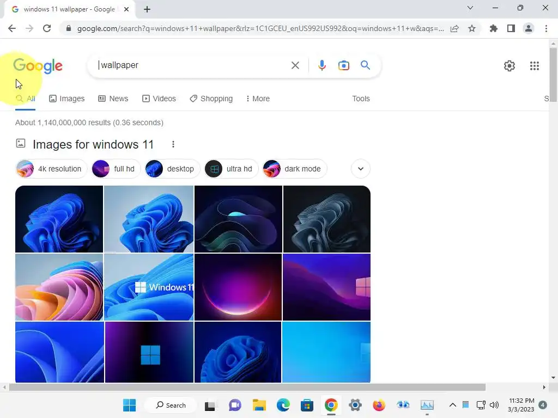Switch to the Videos tab

[159, 99]
